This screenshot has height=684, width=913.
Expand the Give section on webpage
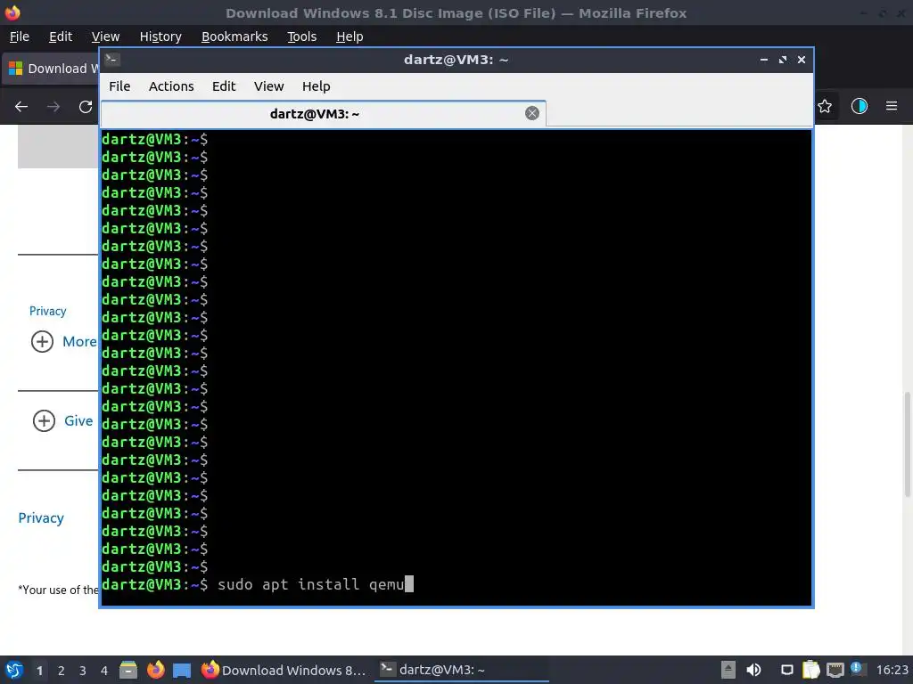63,420
